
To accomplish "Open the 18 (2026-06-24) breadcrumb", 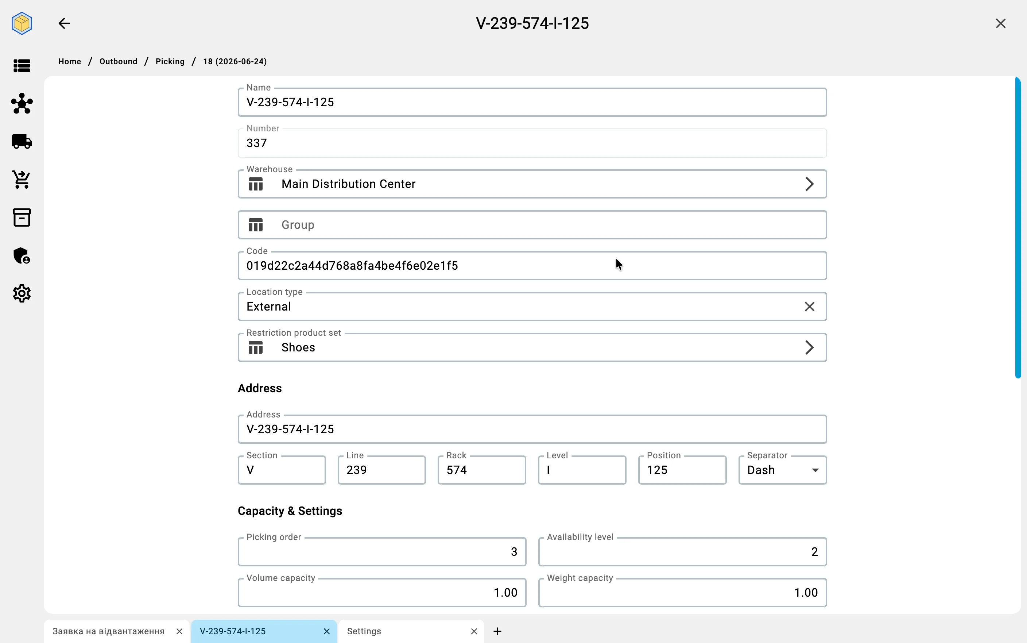I will click(x=235, y=61).
